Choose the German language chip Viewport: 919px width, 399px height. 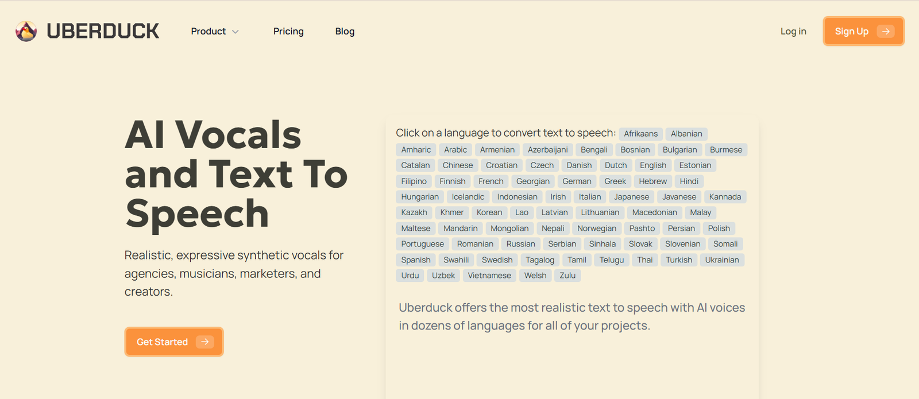[577, 181]
